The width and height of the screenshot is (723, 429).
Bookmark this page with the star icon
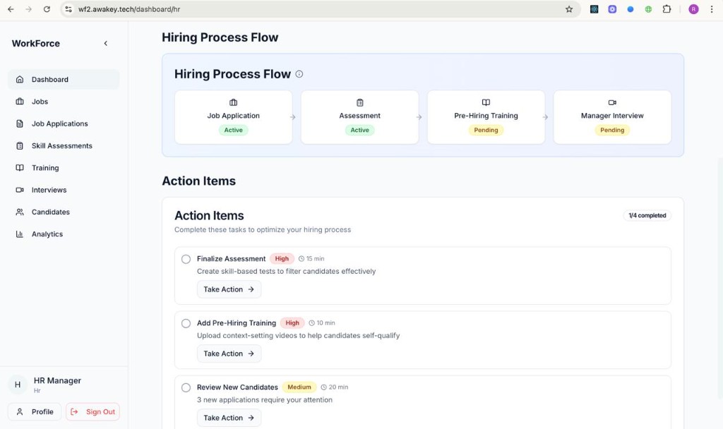point(569,9)
